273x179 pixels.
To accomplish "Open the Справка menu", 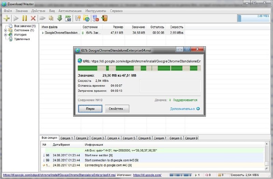I will [x=116, y=11].
